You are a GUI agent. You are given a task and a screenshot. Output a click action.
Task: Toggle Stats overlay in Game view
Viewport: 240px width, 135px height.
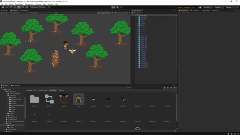point(119,13)
